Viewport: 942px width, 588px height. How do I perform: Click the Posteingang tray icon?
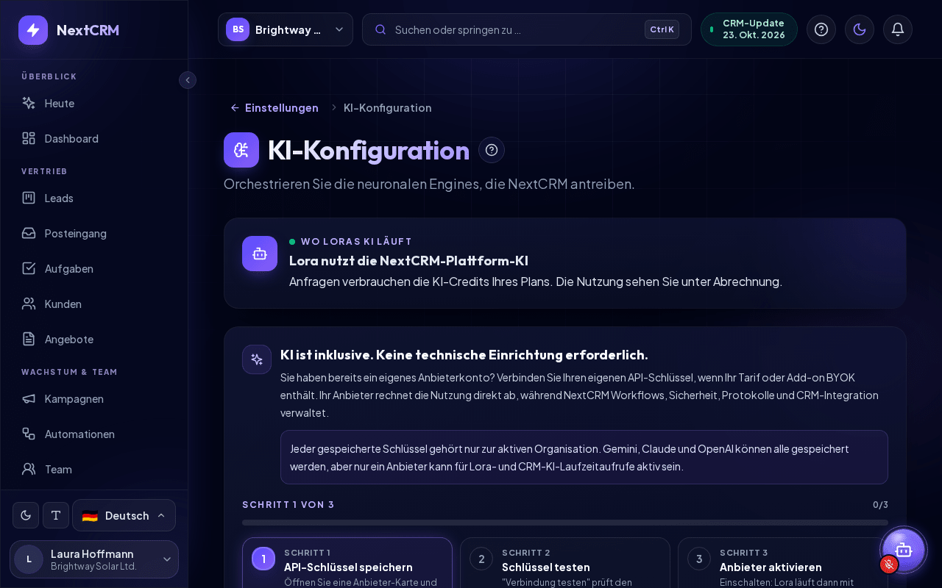click(x=29, y=233)
